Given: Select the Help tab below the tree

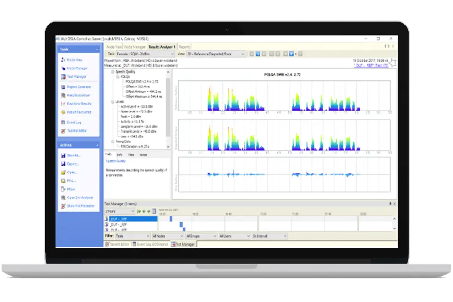Looking at the screenshot, I should [109, 154].
